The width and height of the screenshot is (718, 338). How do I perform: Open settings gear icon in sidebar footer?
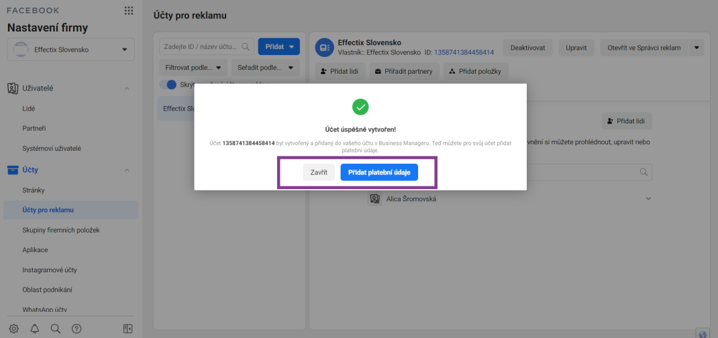pos(13,329)
